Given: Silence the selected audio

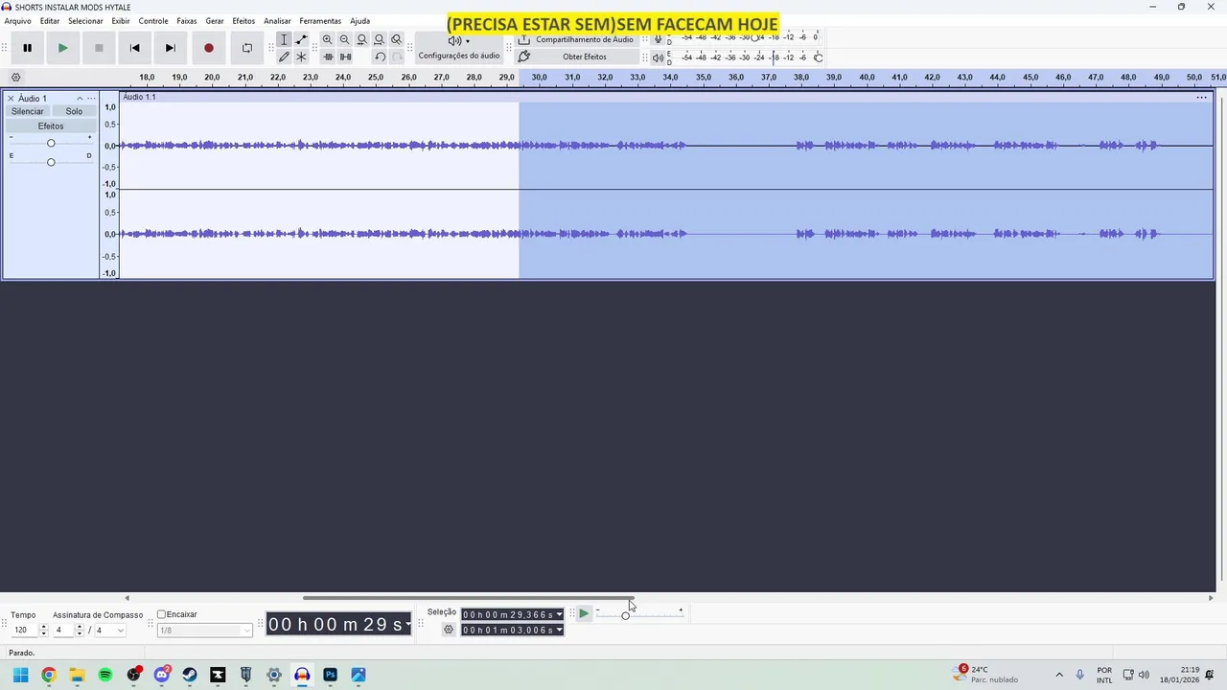Looking at the screenshot, I should point(345,57).
